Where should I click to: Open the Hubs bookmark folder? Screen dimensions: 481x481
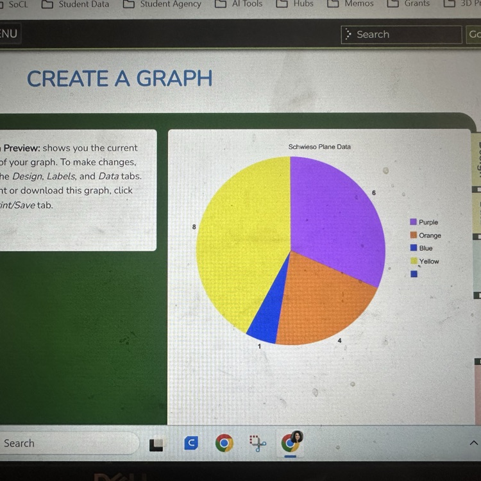coord(296,4)
